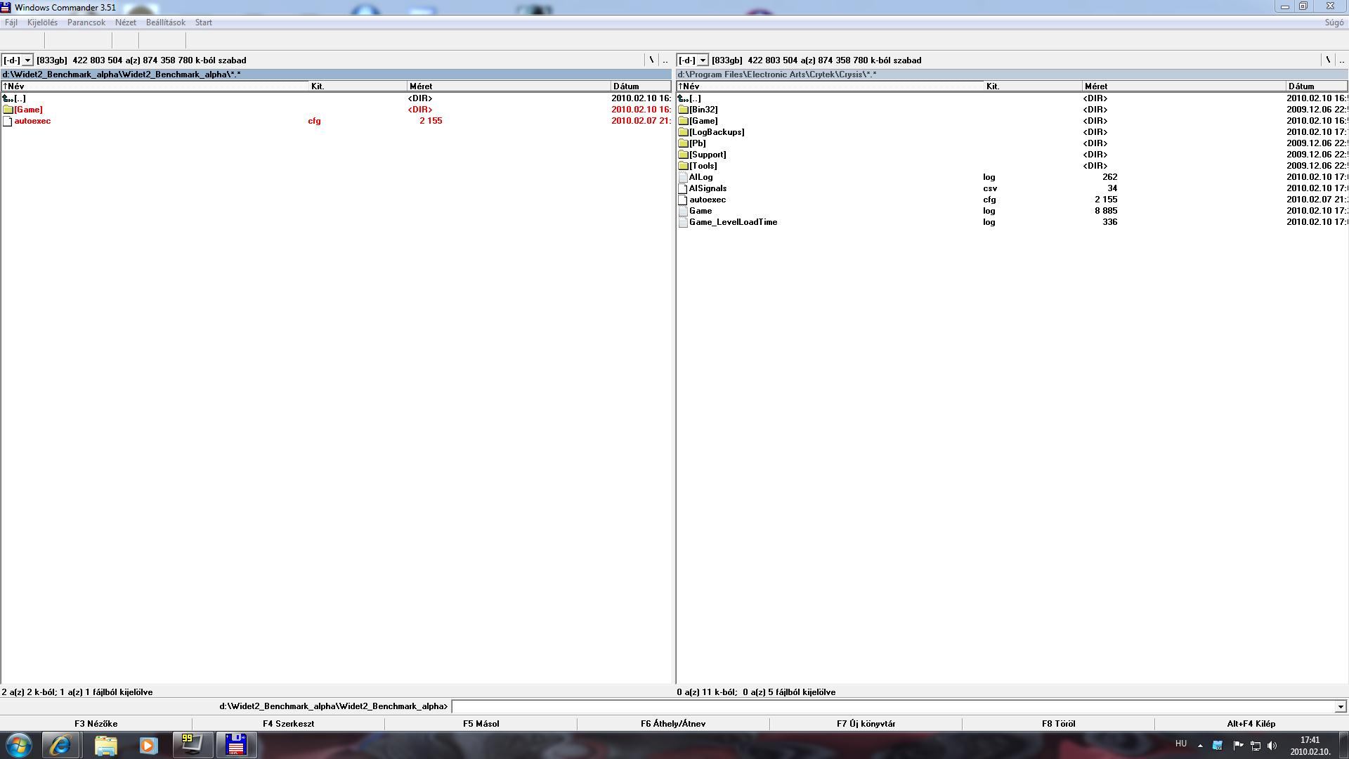Screen dimensions: 1349x759
Task: Open the Nézet menu
Action: (126, 22)
